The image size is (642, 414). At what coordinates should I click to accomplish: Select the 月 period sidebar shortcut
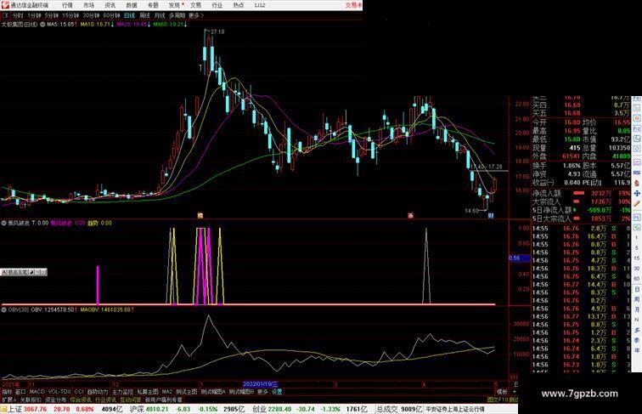tap(637, 309)
